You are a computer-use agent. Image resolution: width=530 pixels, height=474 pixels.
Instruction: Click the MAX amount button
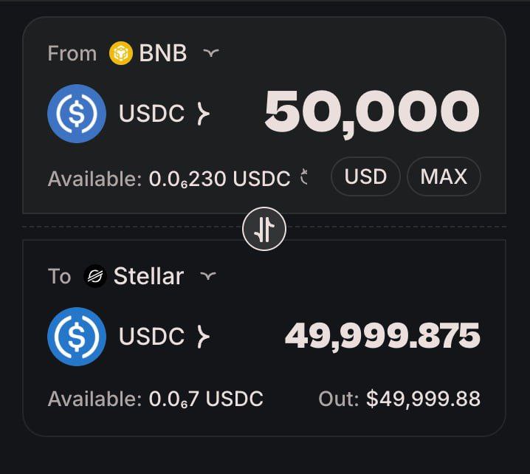(x=444, y=176)
